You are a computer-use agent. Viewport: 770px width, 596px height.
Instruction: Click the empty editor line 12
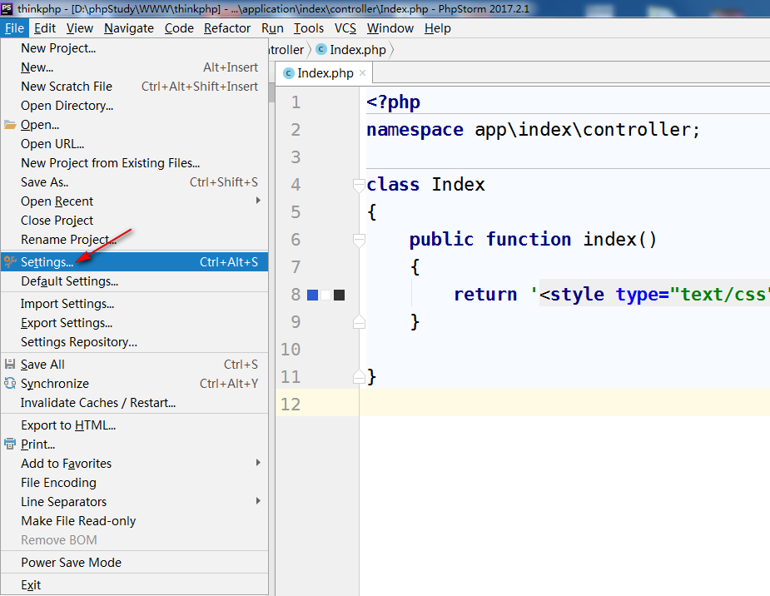pyautogui.click(x=564, y=403)
